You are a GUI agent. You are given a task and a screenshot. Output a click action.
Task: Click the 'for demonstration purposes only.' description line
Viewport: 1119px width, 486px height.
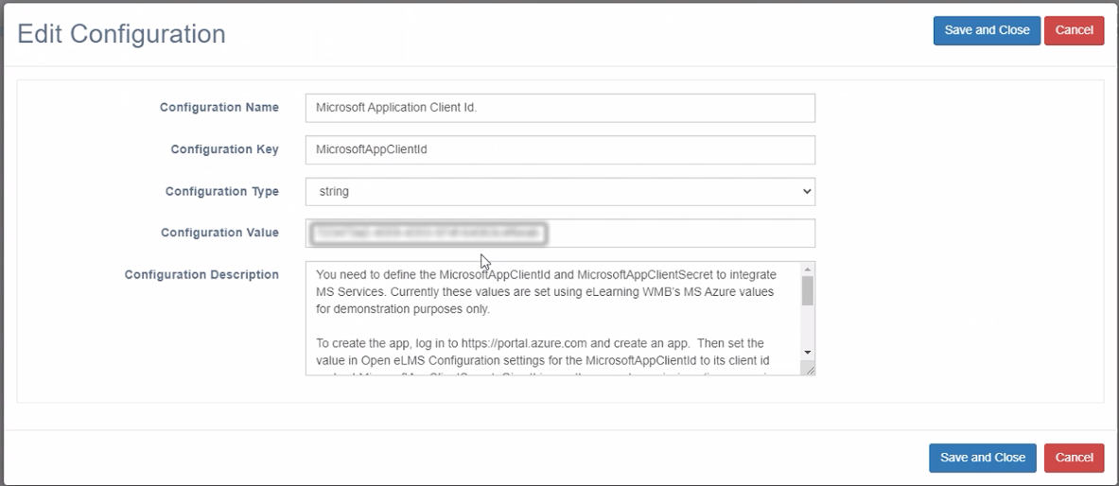coord(403,310)
